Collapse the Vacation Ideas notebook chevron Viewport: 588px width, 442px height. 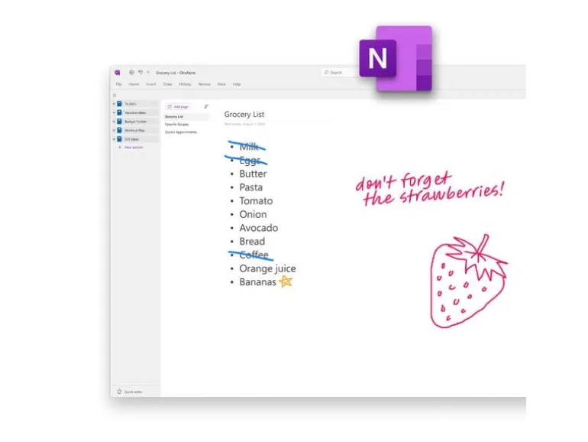115,112
